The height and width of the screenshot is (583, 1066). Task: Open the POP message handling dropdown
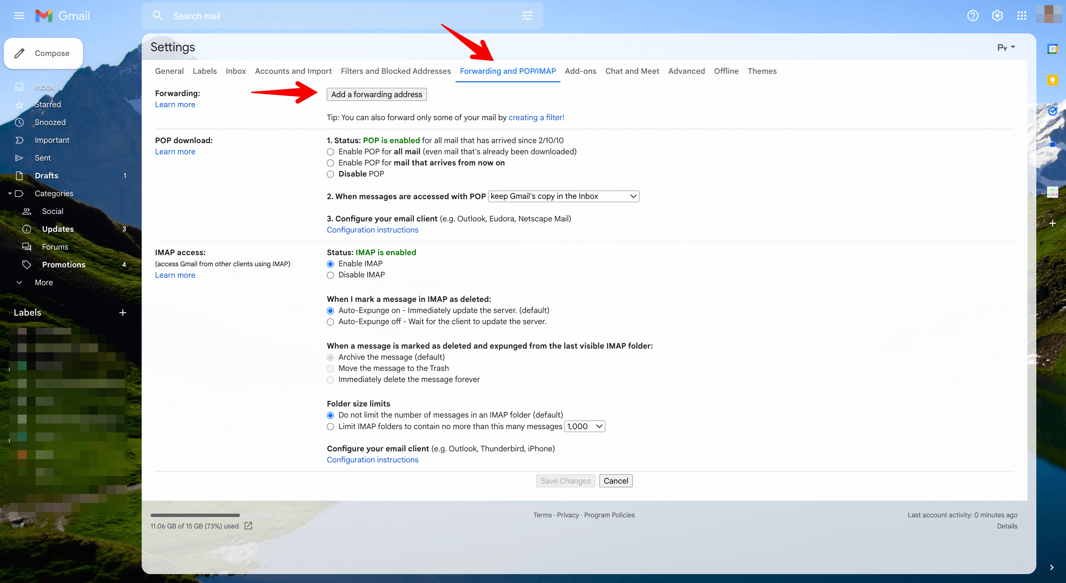(563, 196)
